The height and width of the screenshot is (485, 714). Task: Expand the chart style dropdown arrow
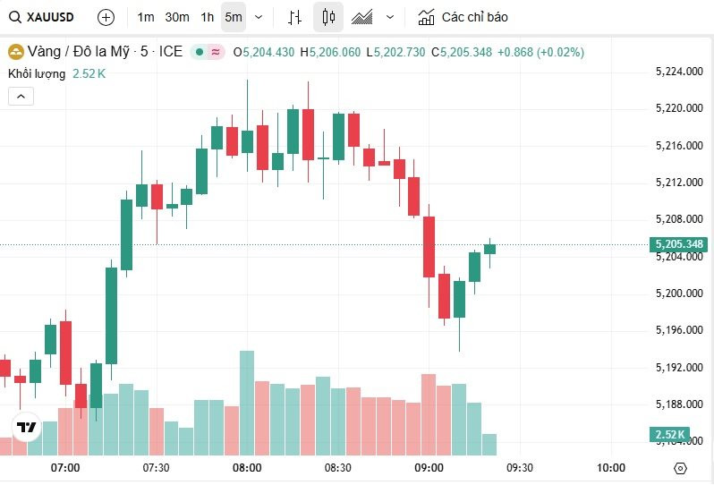tap(390, 17)
